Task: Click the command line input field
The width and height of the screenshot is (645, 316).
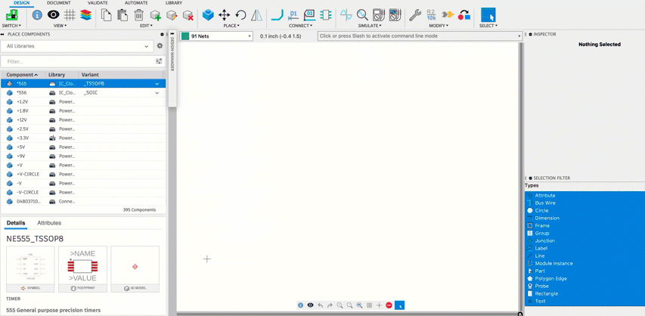Action: point(420,36)
